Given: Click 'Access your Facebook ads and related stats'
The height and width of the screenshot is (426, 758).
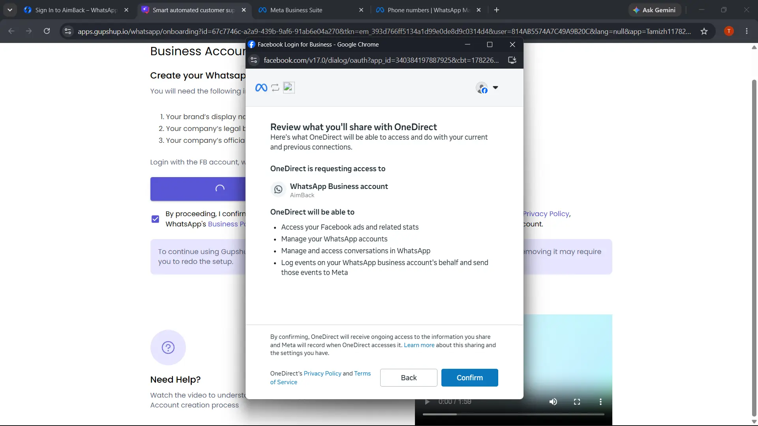Looking at the screenshot, I should pyautogui.click(x=350, y=227).
